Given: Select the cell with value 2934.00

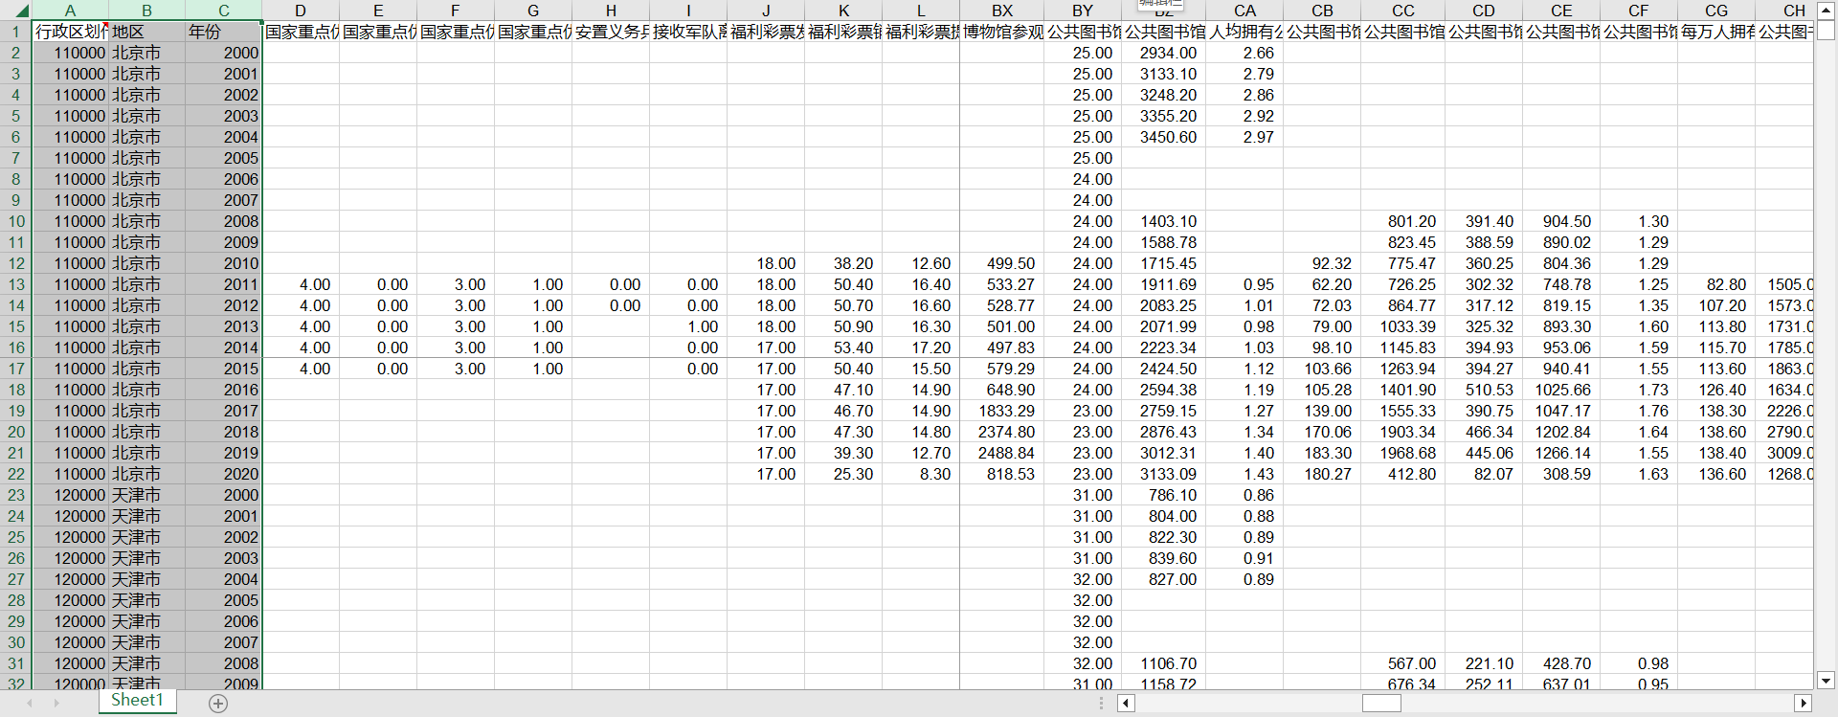Looking at the screenshot, I should pos(1163,53).
